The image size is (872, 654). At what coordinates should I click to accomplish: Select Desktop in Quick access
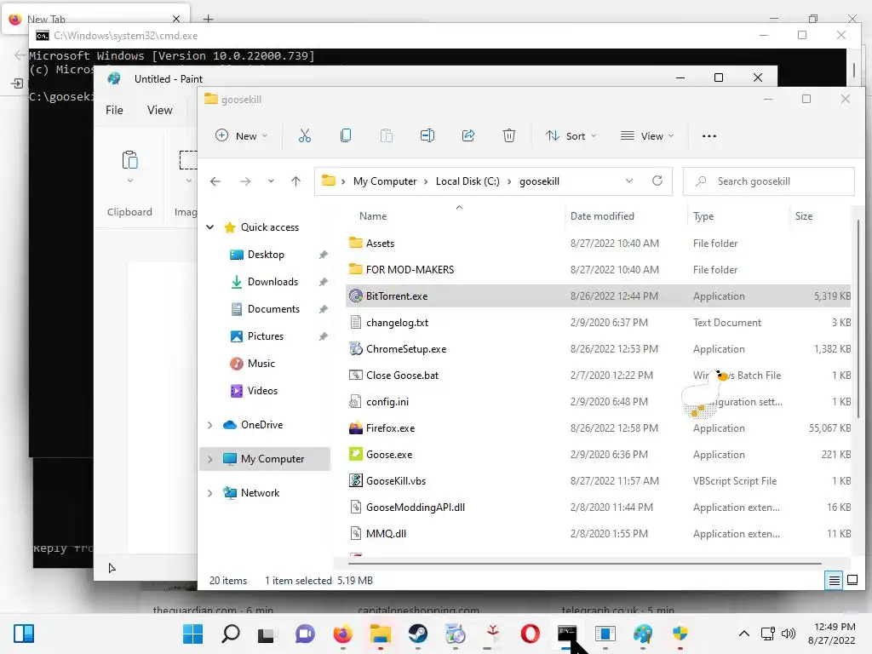tap(266, 255)
